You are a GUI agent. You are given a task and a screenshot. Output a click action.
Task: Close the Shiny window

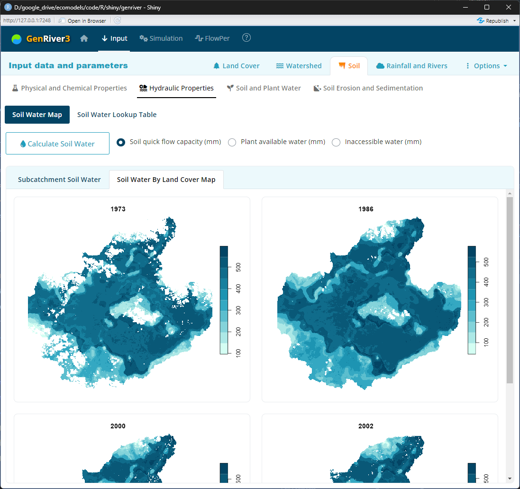point(509,7)
